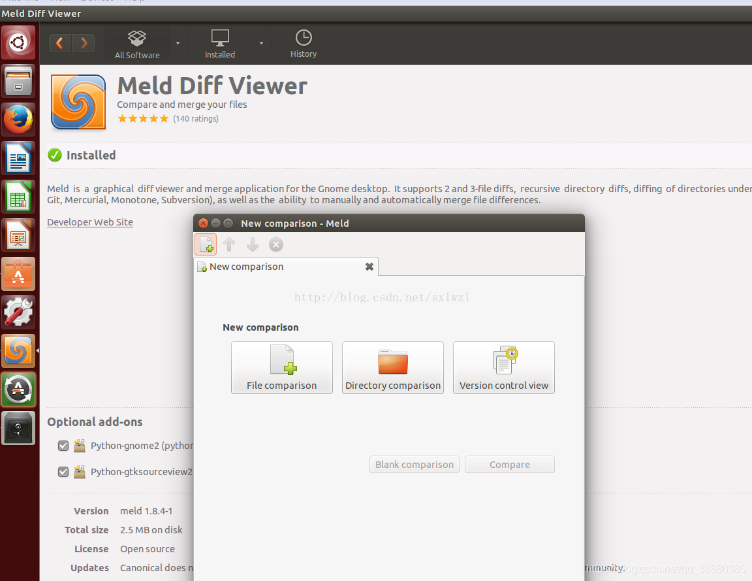Screen dimensions: 752x581
Task: Select the File comparison option
Action: coord(282,367)
